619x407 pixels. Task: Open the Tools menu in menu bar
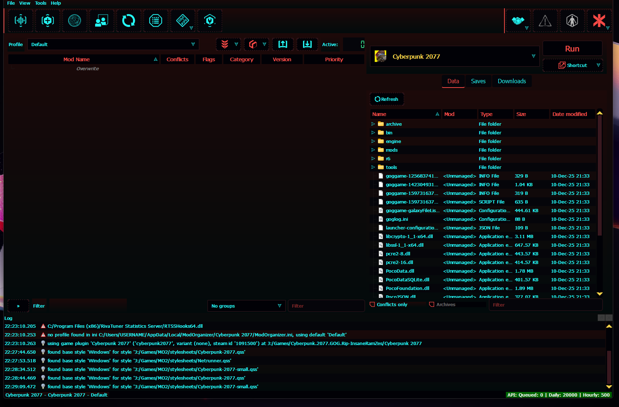41,3
